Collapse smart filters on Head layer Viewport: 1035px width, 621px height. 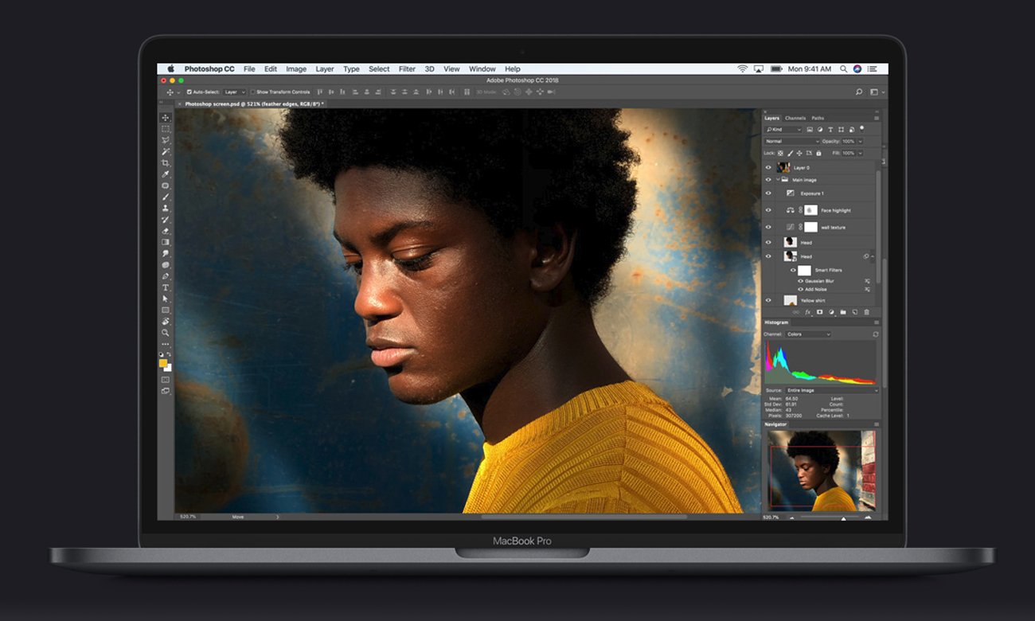tap(873, 256)
